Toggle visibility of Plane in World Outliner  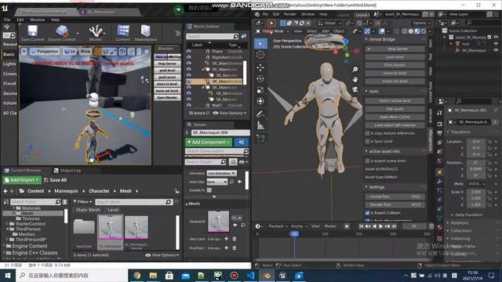pos(189,51)
